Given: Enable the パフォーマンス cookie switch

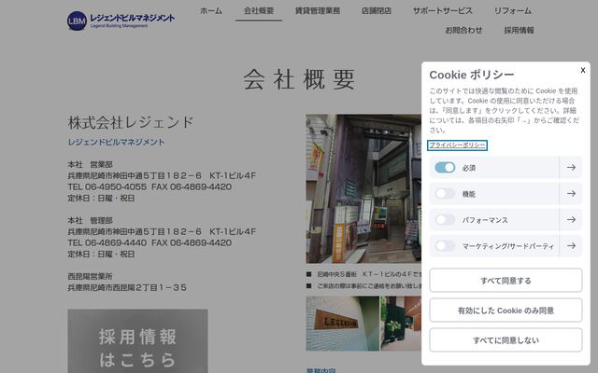Looking at the screenshot, I should pyautogui.click(x=445, y=220).
